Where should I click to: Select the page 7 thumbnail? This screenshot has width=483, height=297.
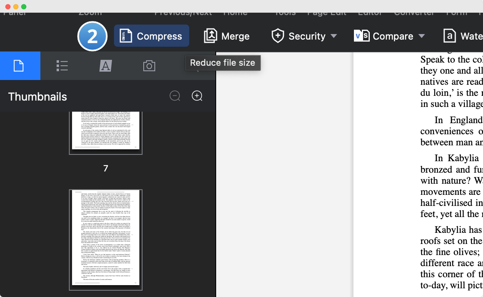[x=106, y=133]
